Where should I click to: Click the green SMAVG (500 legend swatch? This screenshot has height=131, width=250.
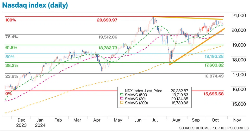[121, 95]
